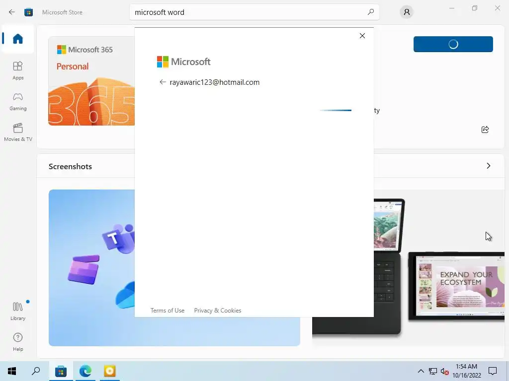Open the Apps section

(18, 70)
